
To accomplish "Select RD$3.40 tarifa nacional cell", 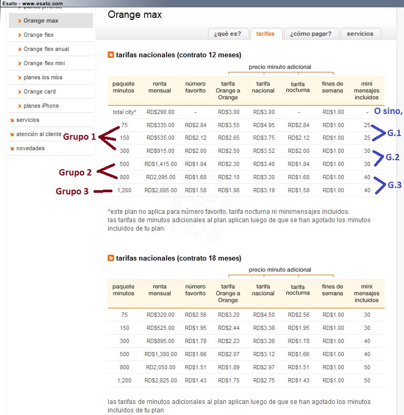I will [264, 164].
